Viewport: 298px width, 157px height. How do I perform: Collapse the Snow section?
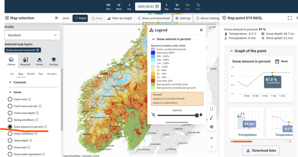point(15,92)
